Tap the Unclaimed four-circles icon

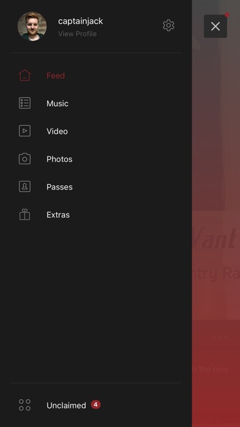(24, 405)
